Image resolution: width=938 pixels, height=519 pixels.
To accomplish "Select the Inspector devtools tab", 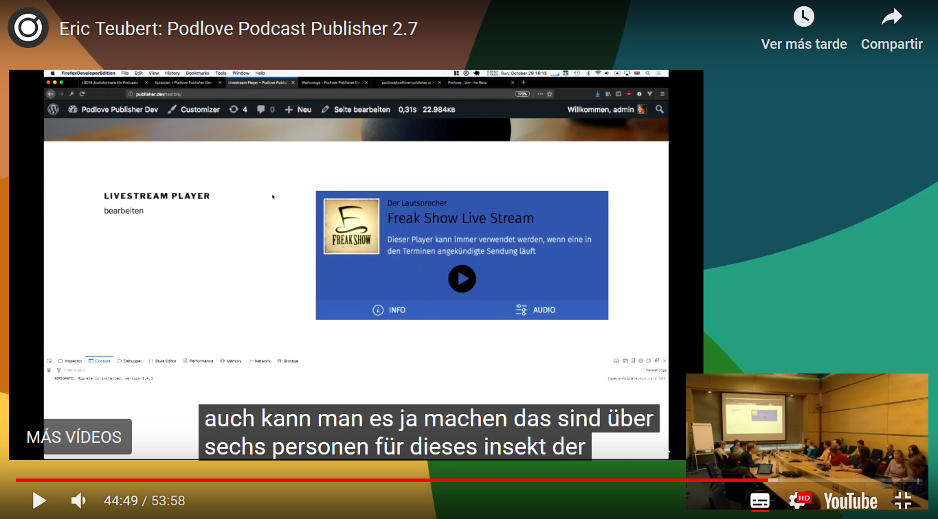I will point(70,361).
